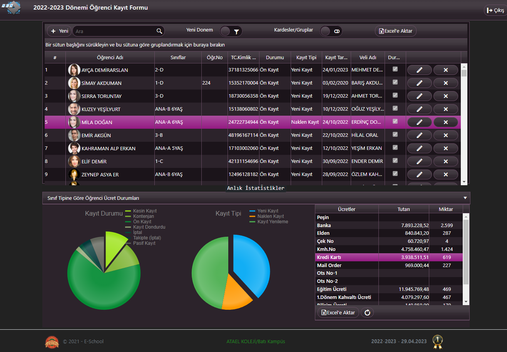Toggle the Durum checkbox for AYÇA DEMİRARSLAN
507x352 pixels.
pyautogui.click(x=395, y=69)
